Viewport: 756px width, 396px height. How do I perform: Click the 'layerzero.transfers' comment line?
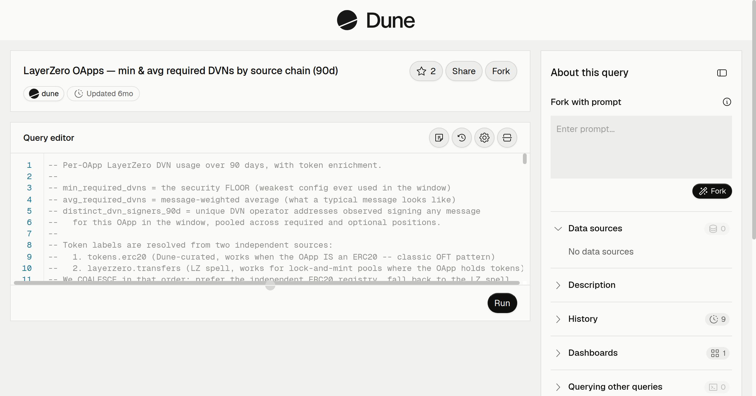point(286,268)
